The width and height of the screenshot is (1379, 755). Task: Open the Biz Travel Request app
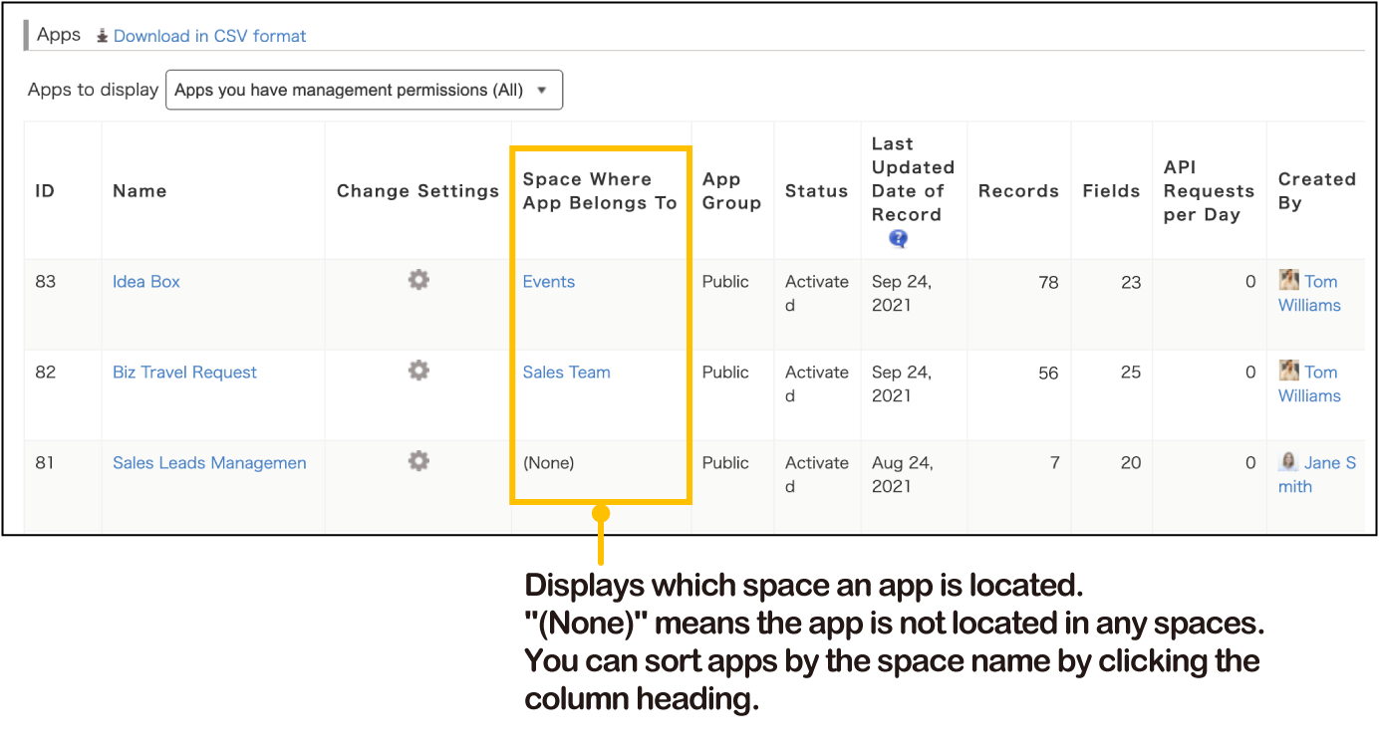[184, 373]
